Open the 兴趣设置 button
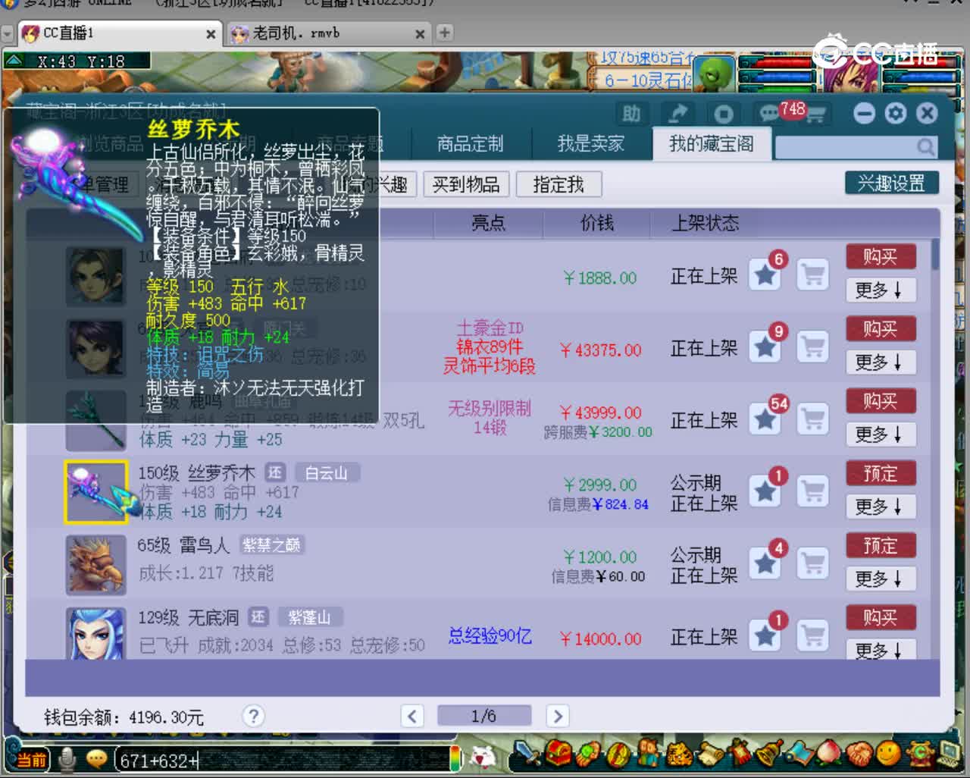Viewport: 970px width, 778px height. (x=891, y=183)
